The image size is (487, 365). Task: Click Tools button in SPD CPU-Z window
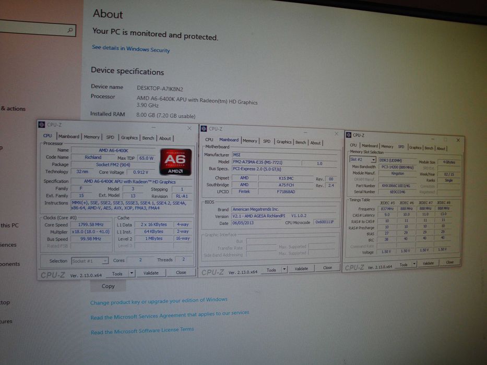[x=403, y=264]
